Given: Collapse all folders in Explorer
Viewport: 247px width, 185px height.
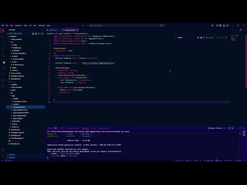Looking at the screenshot, I should point(42,34).
